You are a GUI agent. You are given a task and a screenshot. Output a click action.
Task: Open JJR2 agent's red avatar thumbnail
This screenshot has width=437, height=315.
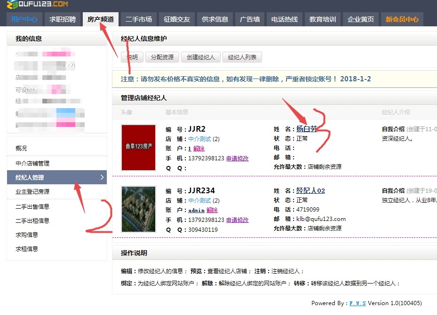[138, 147]
